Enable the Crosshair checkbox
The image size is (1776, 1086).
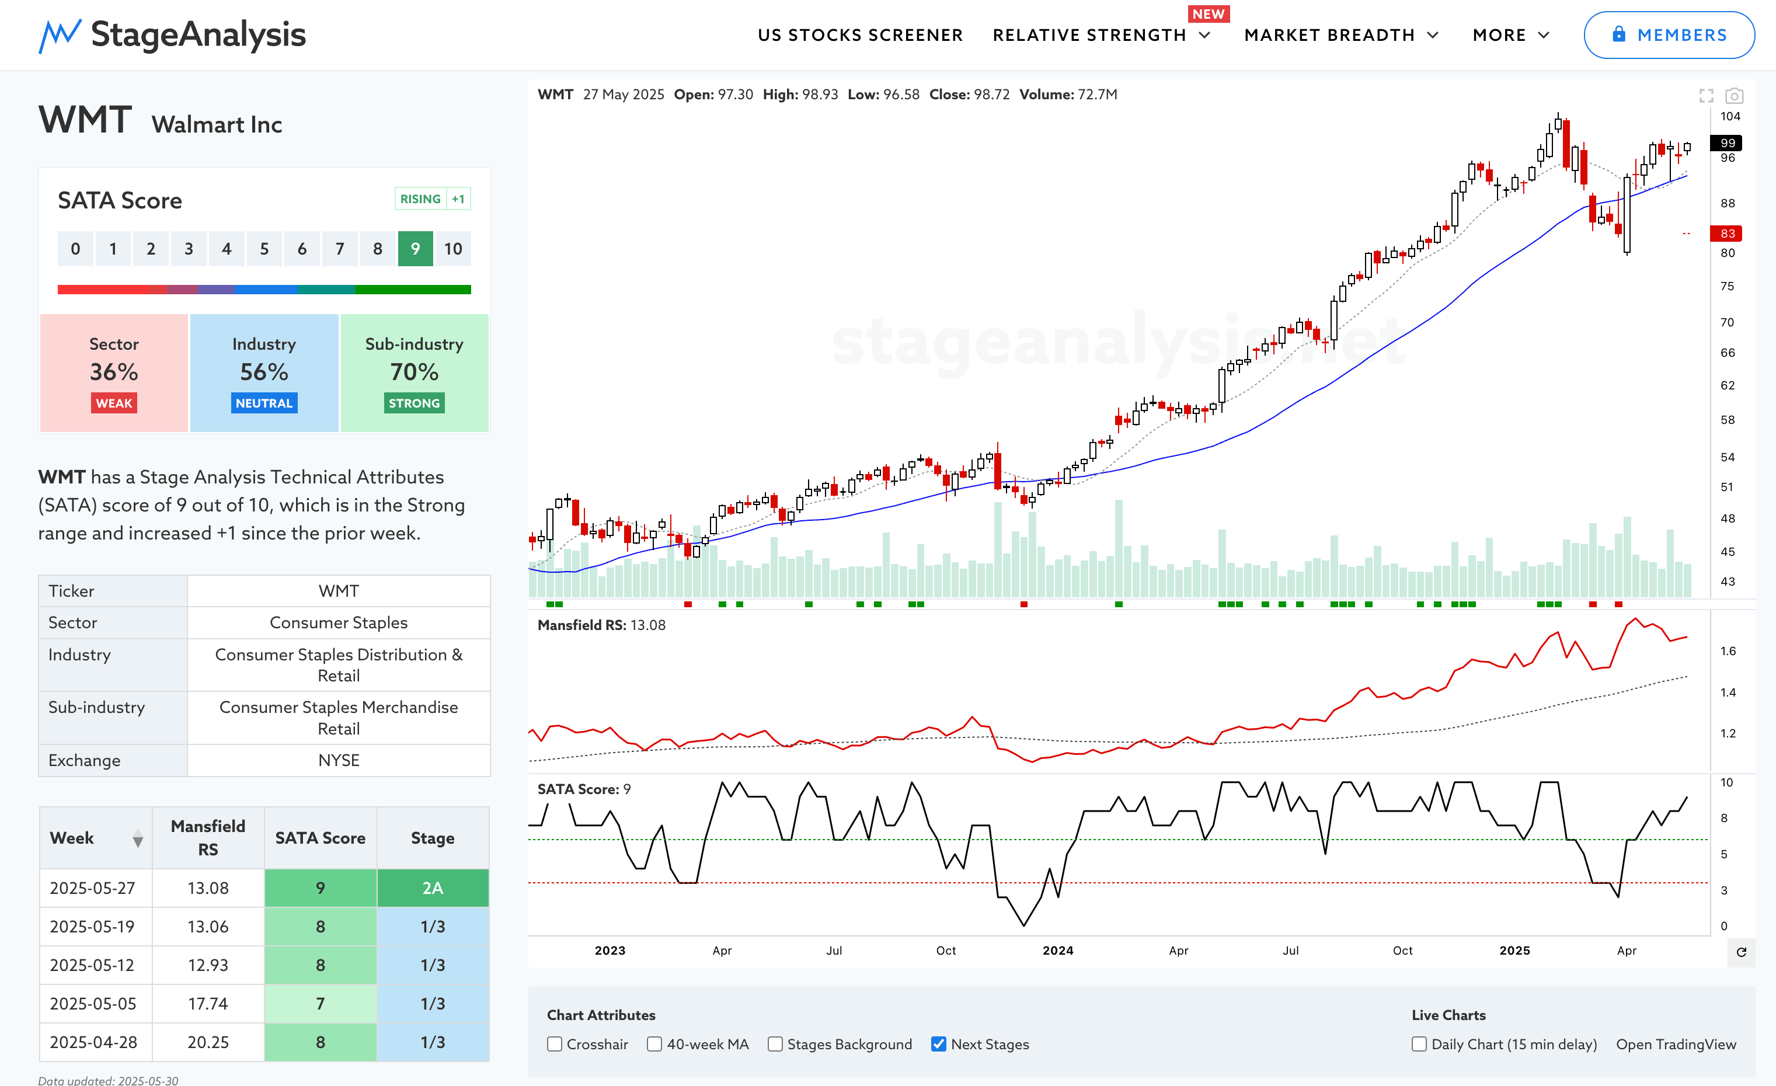click(554, 1044)
